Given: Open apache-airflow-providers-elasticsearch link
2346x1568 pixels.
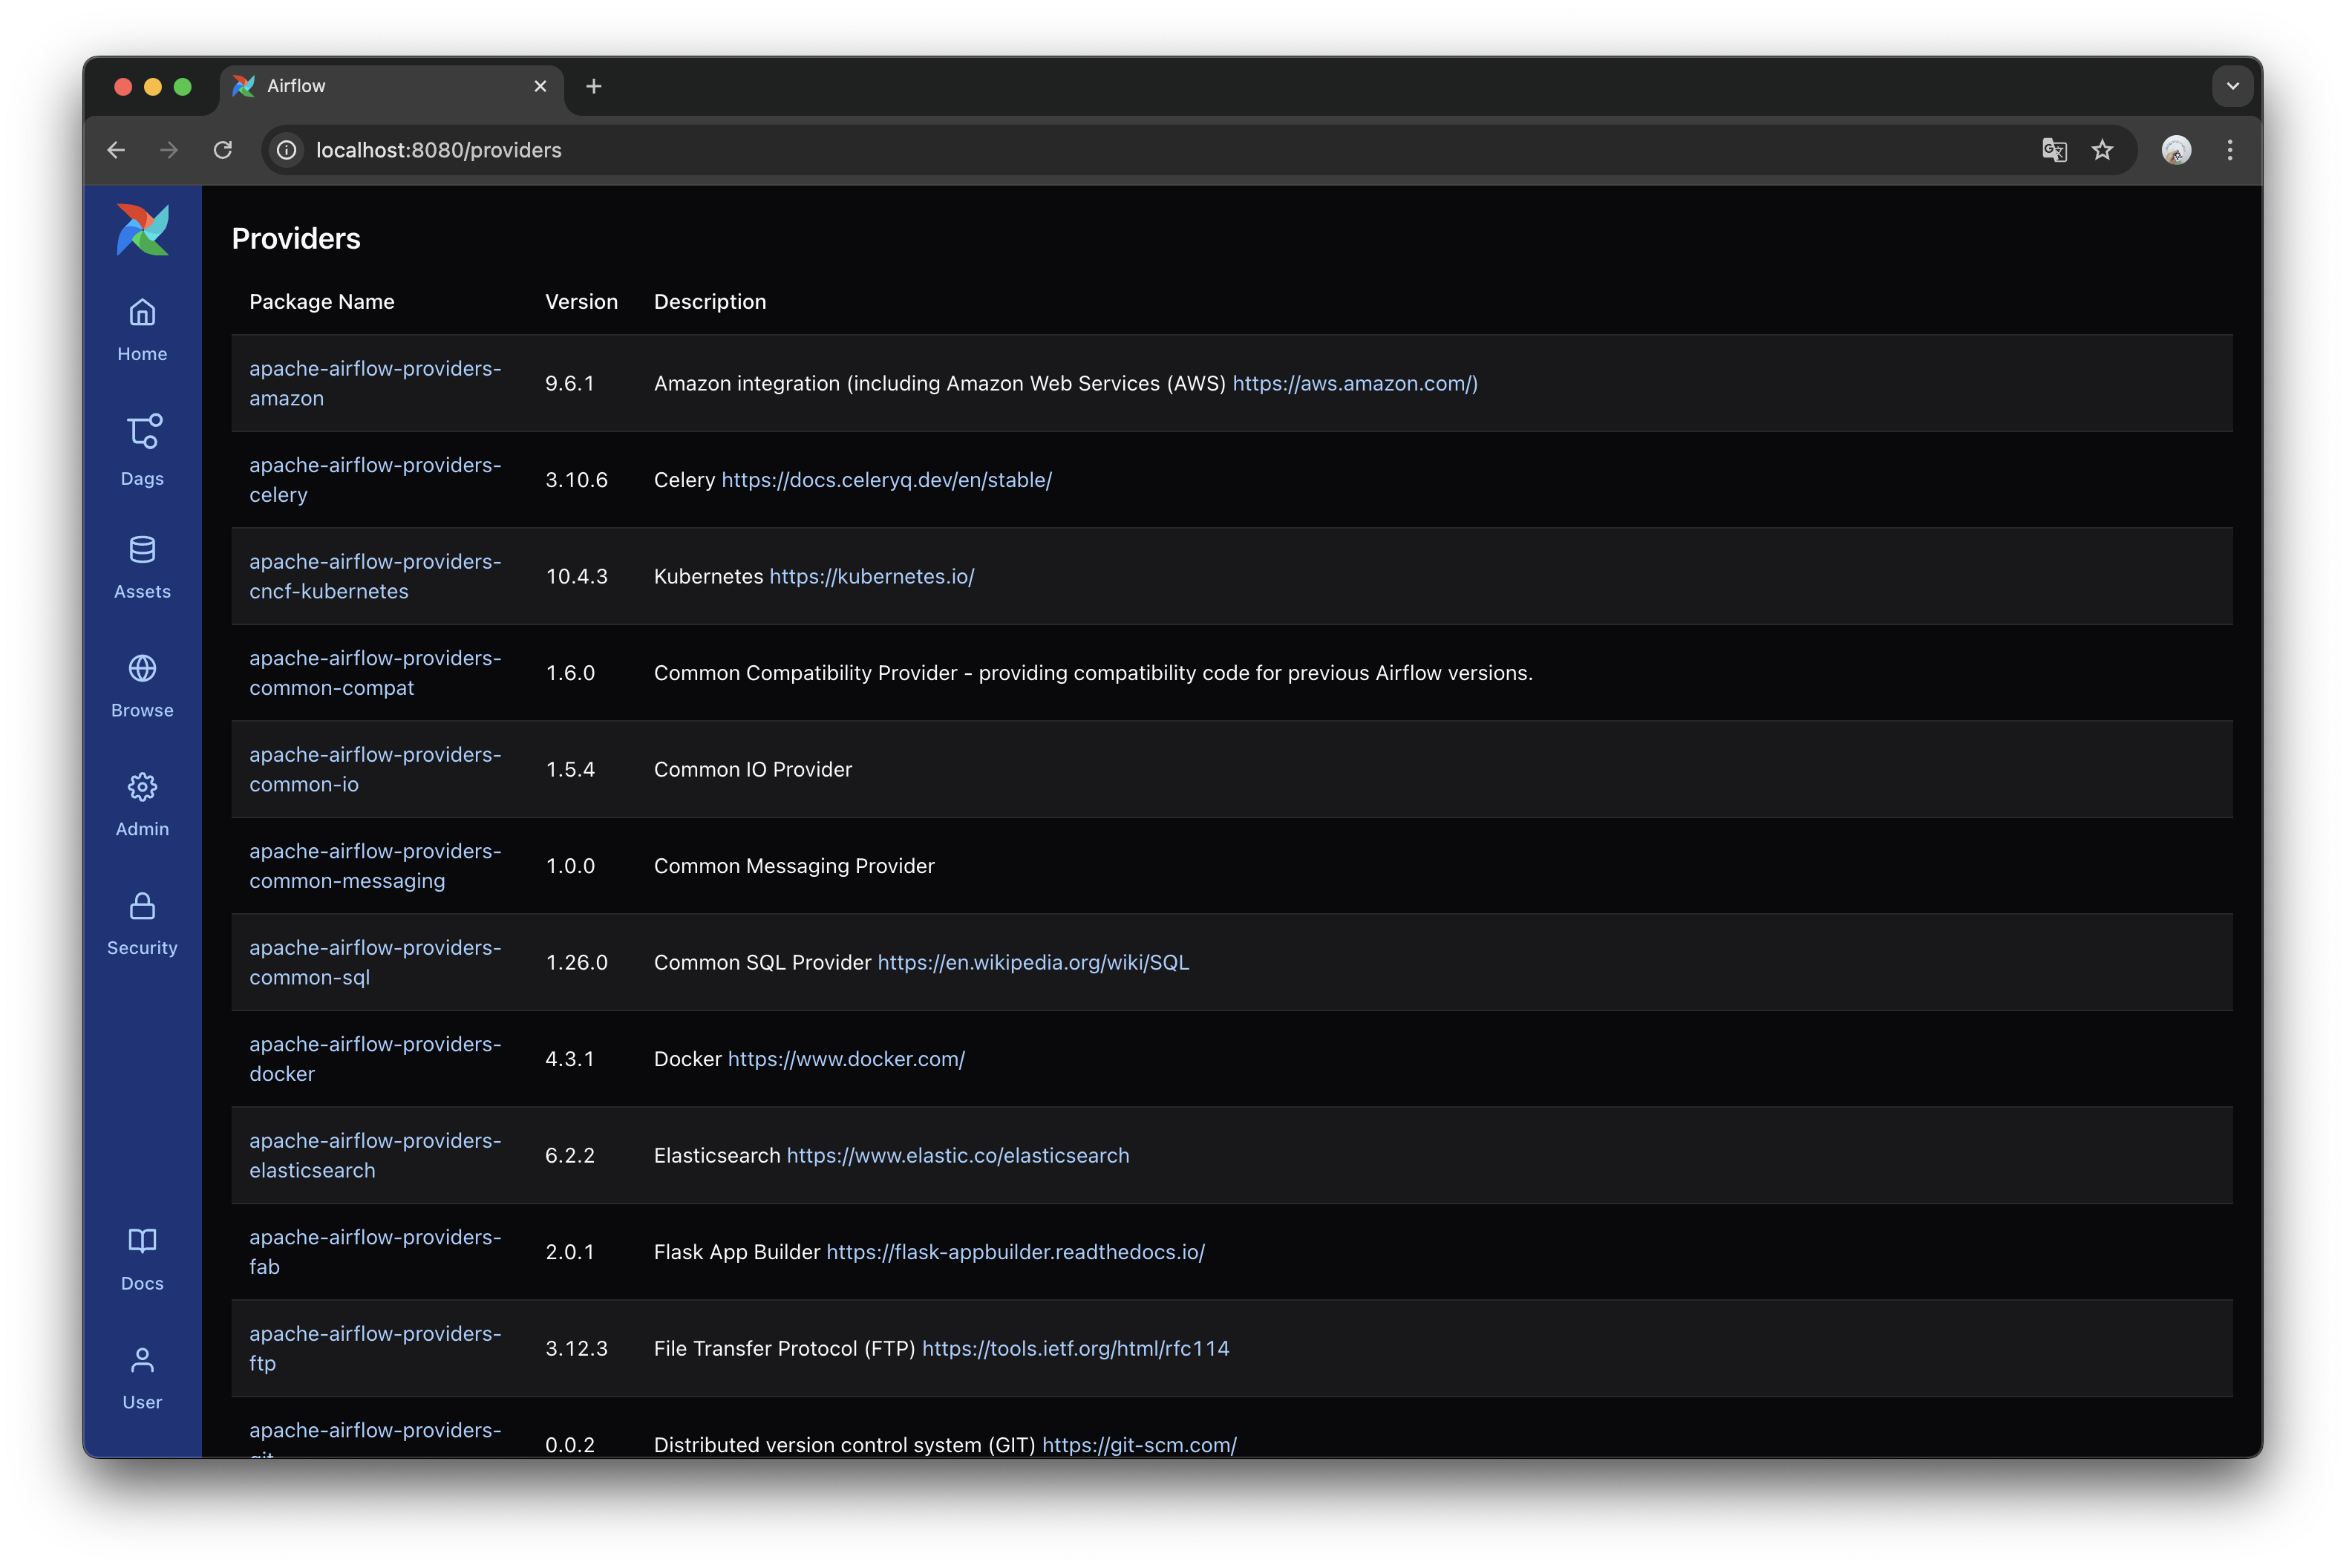Looking at the screenshot, I should [375, 1155].
